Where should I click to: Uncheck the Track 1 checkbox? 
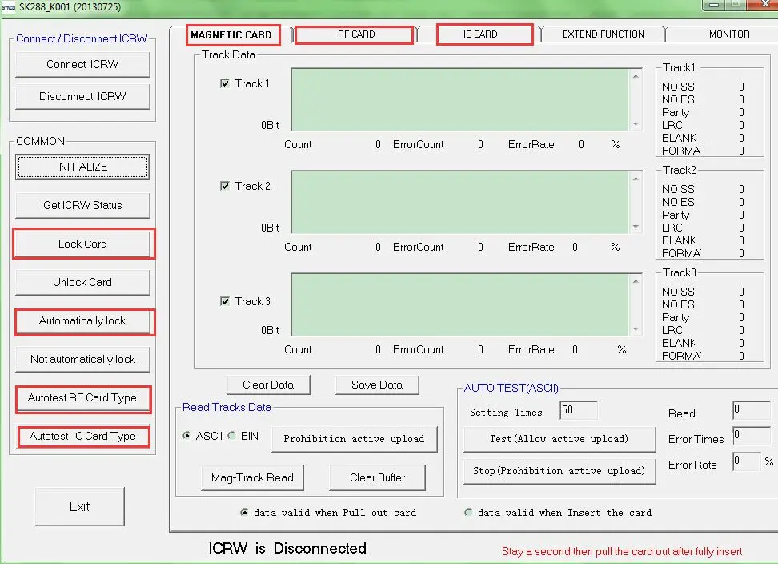(225, 83)
